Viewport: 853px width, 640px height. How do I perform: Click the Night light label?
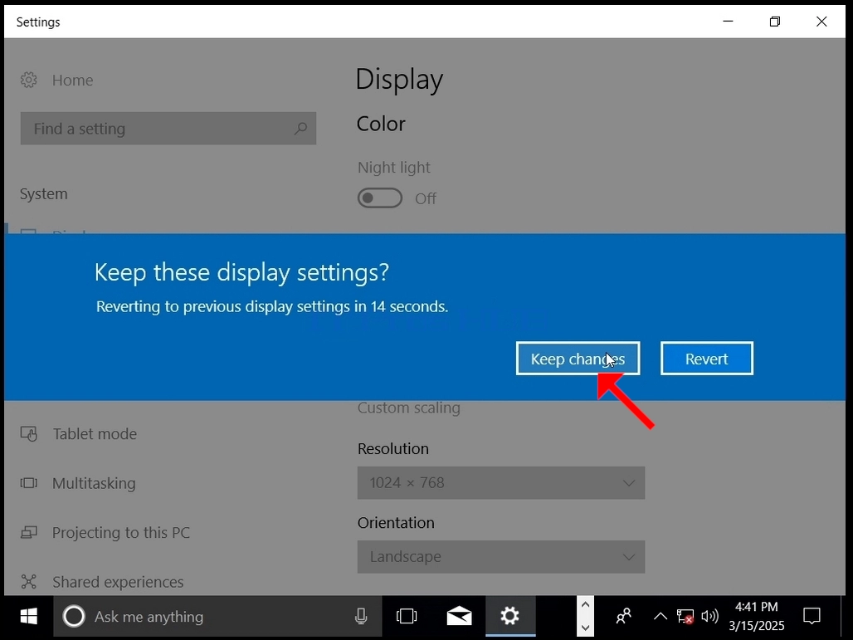pyautogui.click(x=394, y=167)
